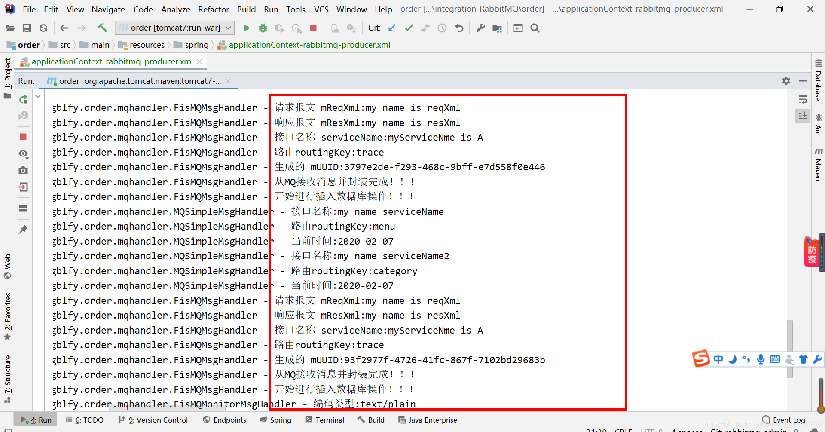The image size is (825, 432).
Task: Toggle the Database side panel
Action: point(818,80)
